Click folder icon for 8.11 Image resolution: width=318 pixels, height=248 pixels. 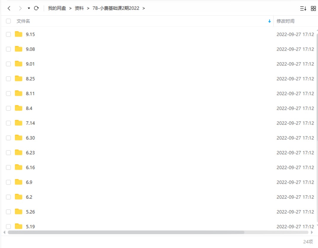click(x=18, y=93)
